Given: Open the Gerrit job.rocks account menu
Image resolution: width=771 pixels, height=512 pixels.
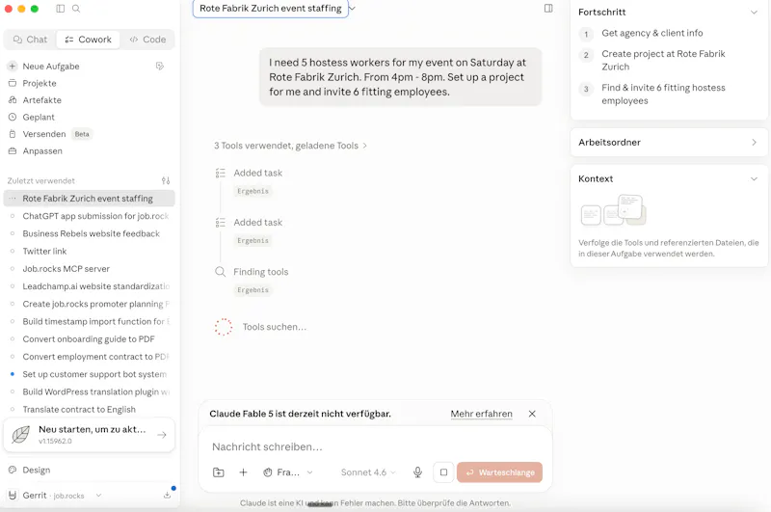Looking at the screenshot, I should click(54, 496).
